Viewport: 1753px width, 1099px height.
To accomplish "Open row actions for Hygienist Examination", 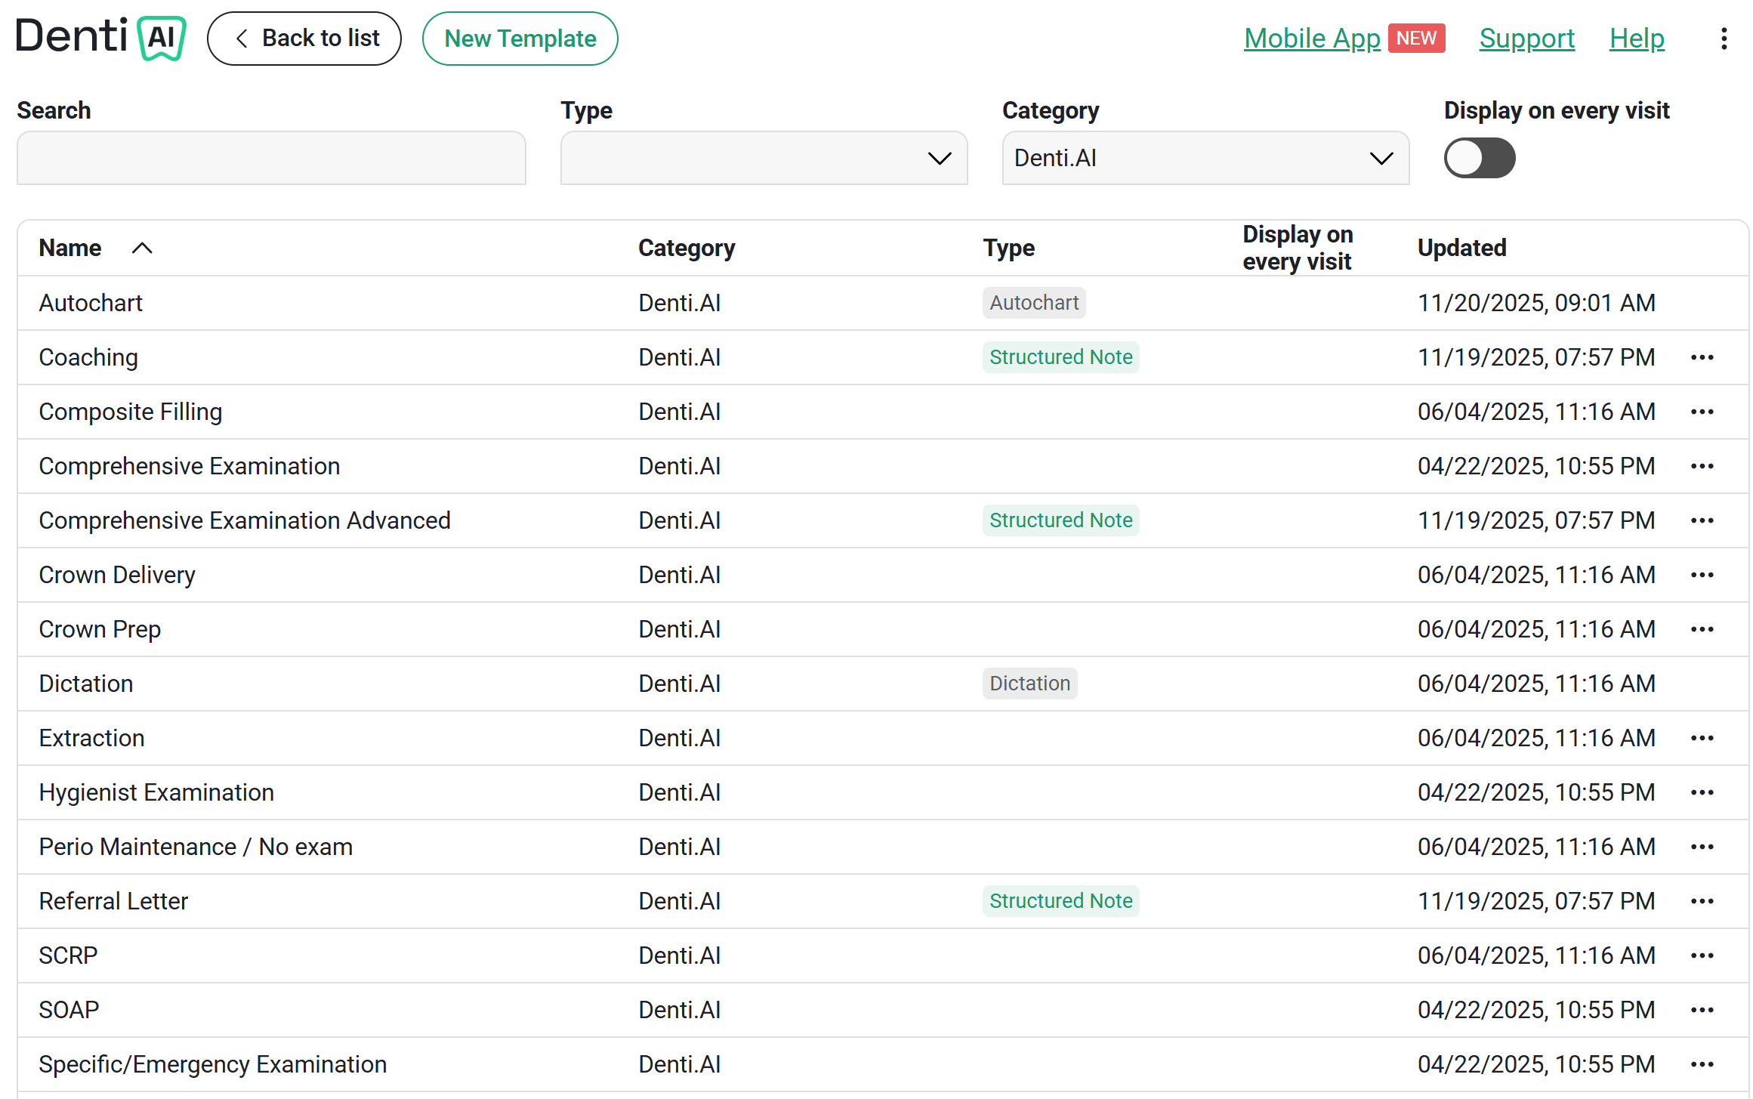I will pyautogui.click(x=1702, y=792).
